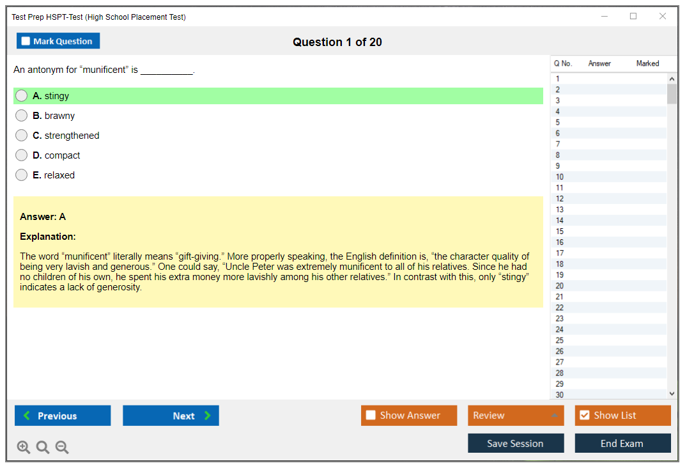The width and height of the screenshot is (687, 470).
Task: Select question 10 in the list
Action: 560,177
